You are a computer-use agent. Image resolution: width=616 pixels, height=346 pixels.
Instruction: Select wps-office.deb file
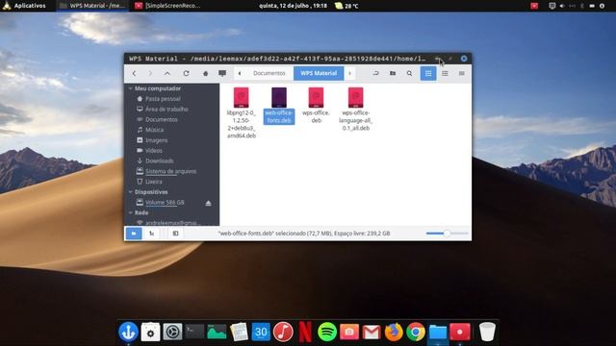(x=317, y=106)
